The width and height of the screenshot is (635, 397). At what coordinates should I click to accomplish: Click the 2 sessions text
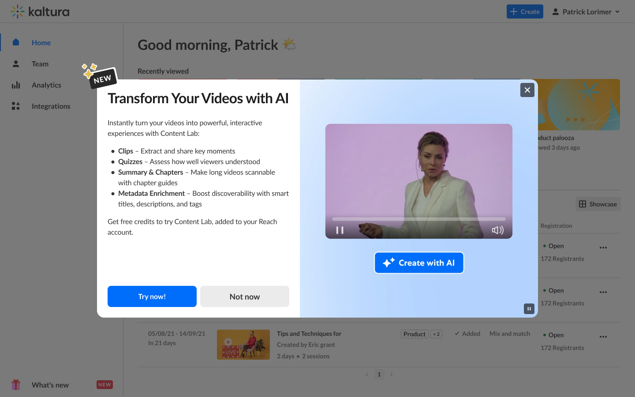coord(316,356)
